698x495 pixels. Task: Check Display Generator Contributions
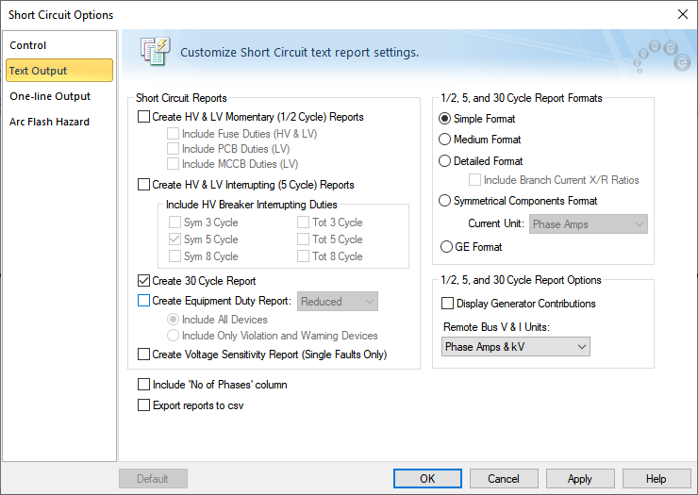point(448,304)
